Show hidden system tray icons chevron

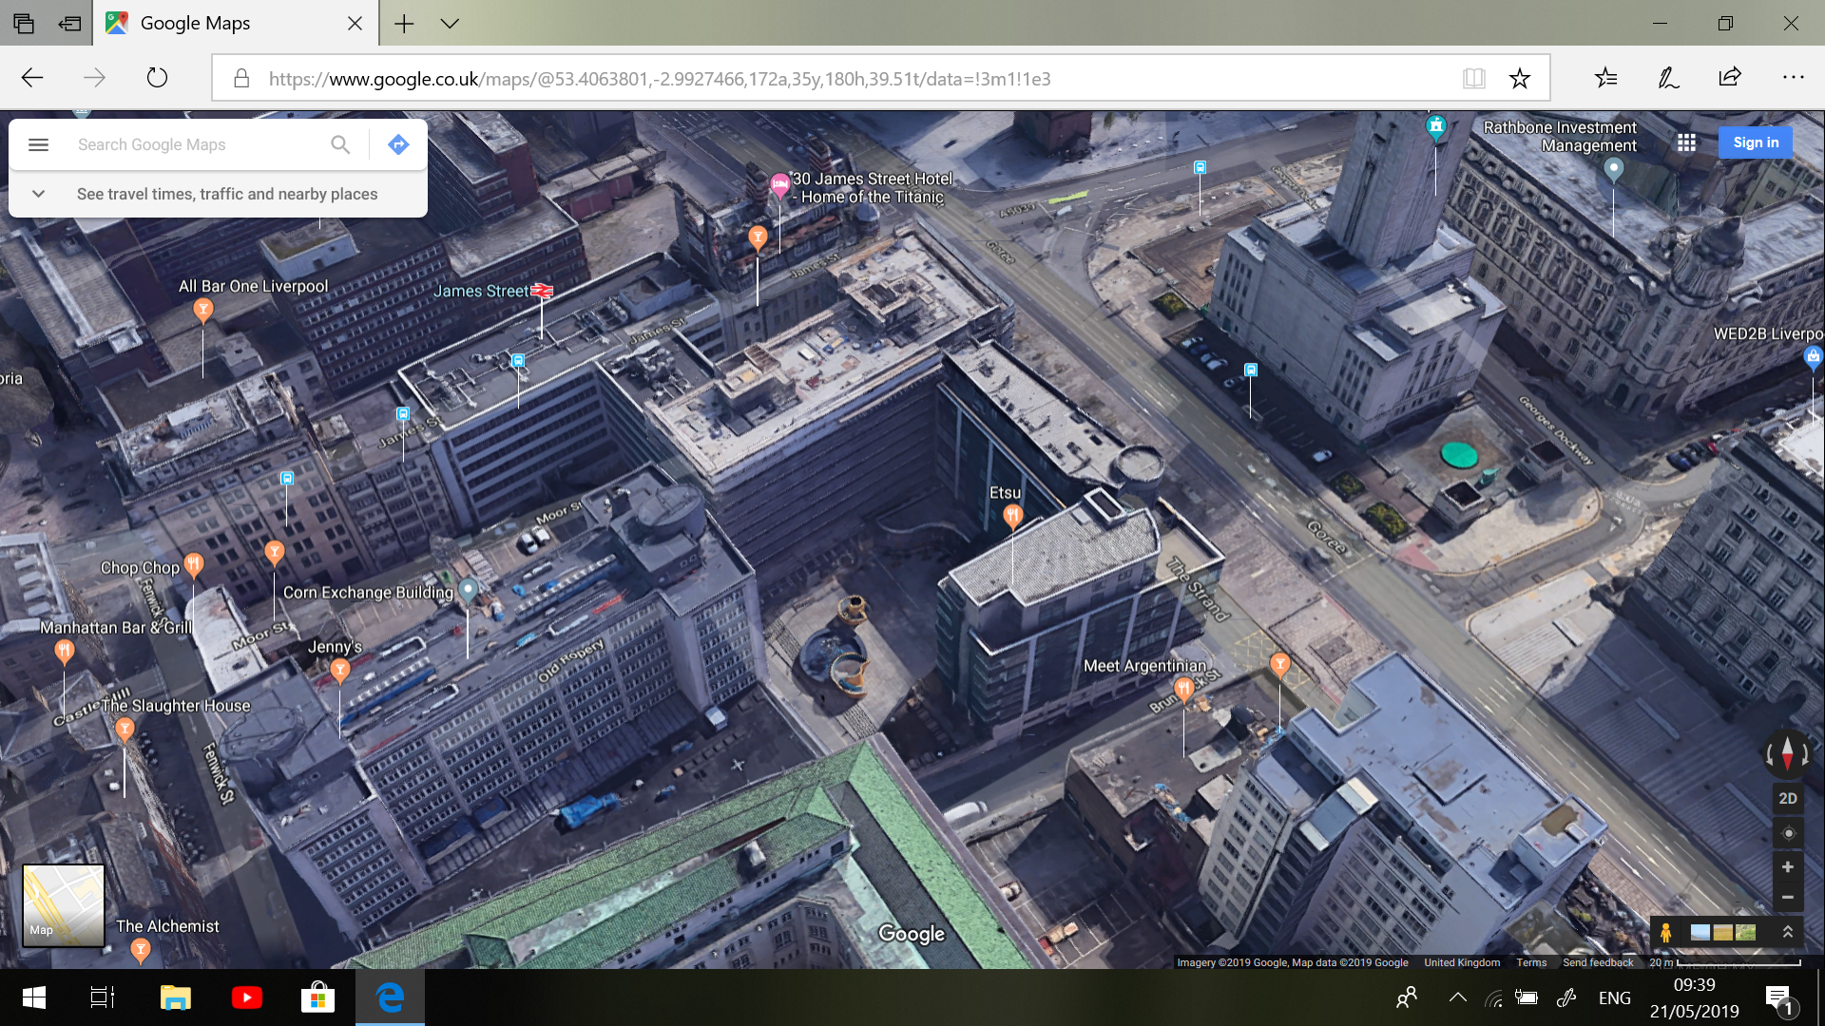pos(1457,997)
